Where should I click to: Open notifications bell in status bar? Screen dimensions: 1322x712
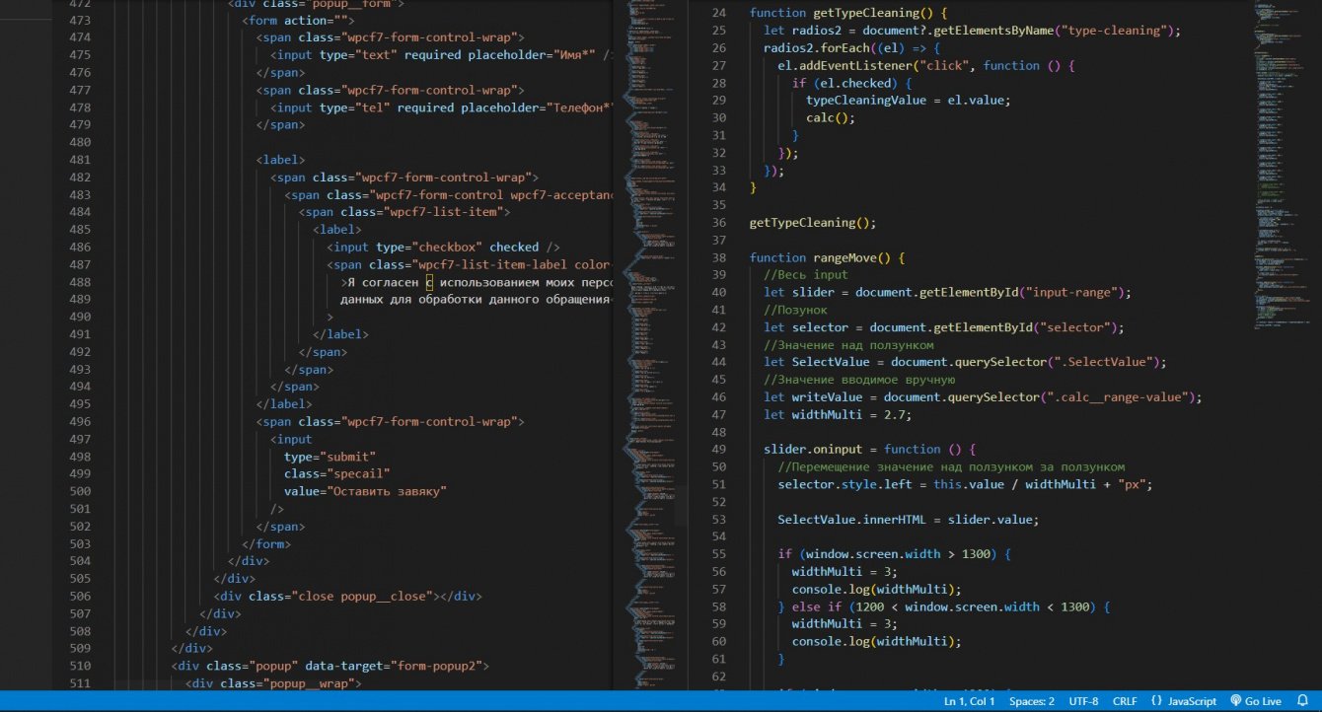tap(1302, 701)
